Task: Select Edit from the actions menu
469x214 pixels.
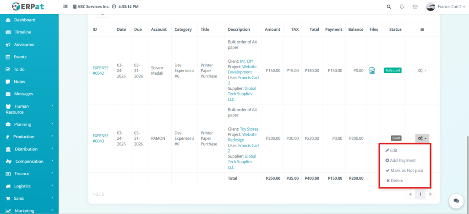Action: point(393,150)
